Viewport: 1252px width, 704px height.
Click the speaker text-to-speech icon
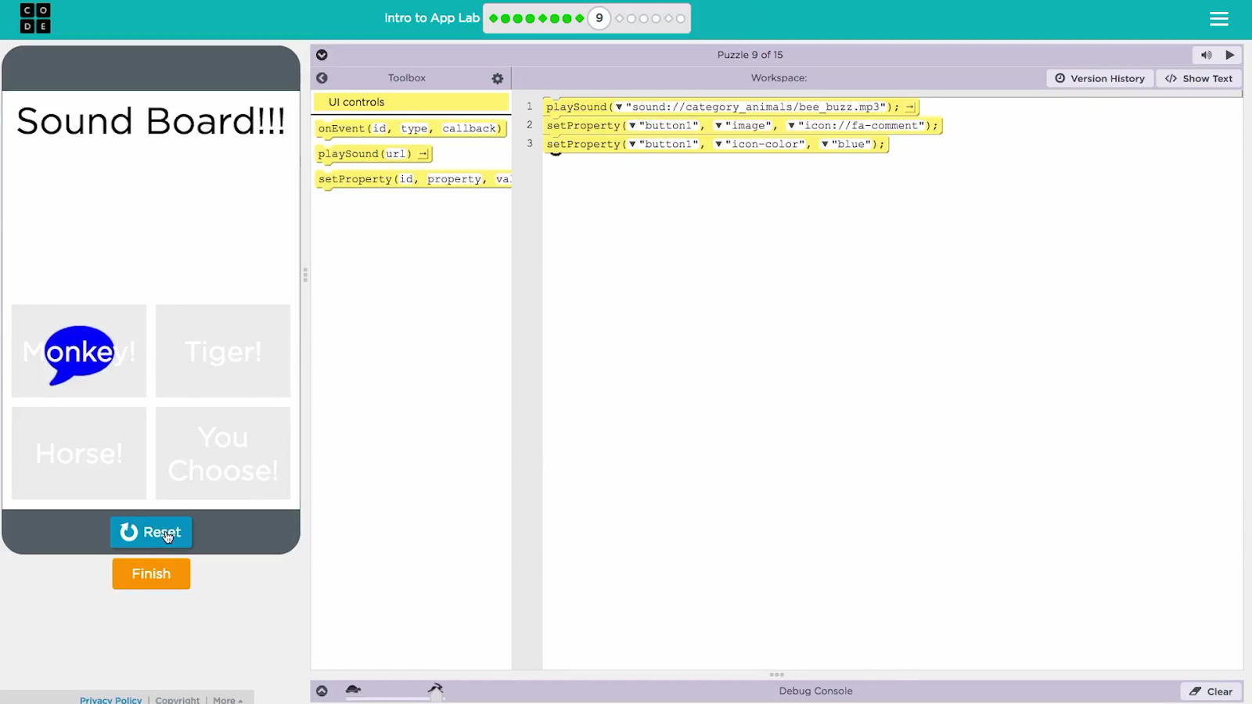[1206, 55]
